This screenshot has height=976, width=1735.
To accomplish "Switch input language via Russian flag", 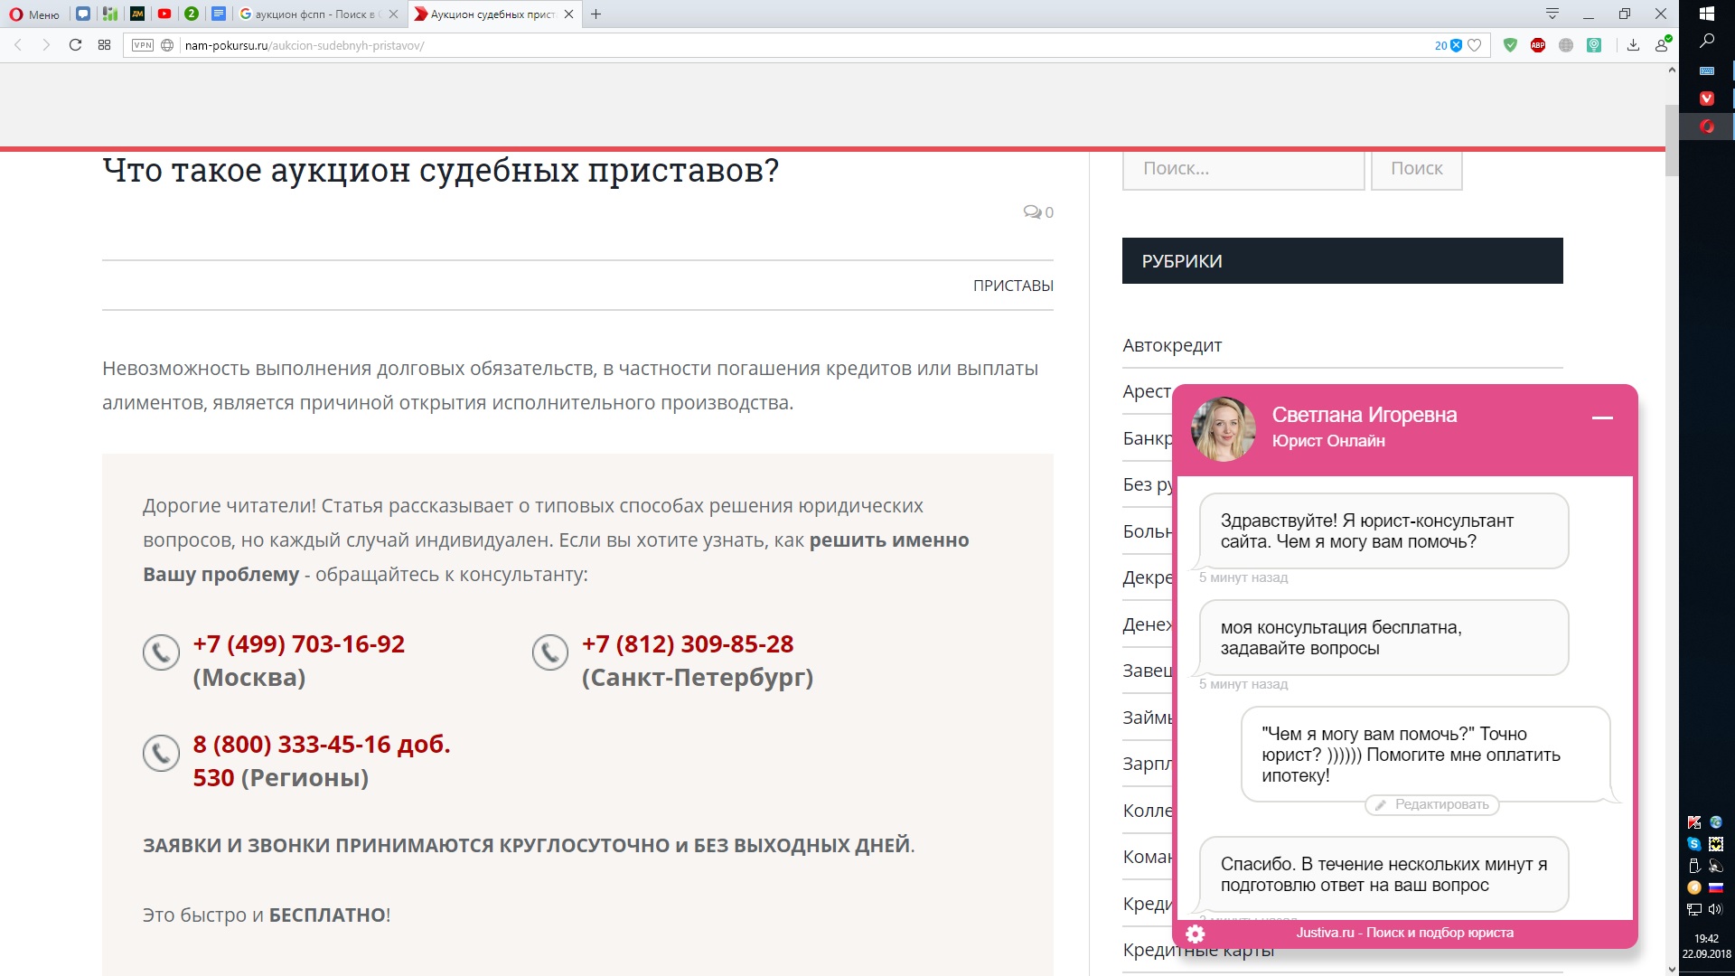I will tap(1716, 887).
